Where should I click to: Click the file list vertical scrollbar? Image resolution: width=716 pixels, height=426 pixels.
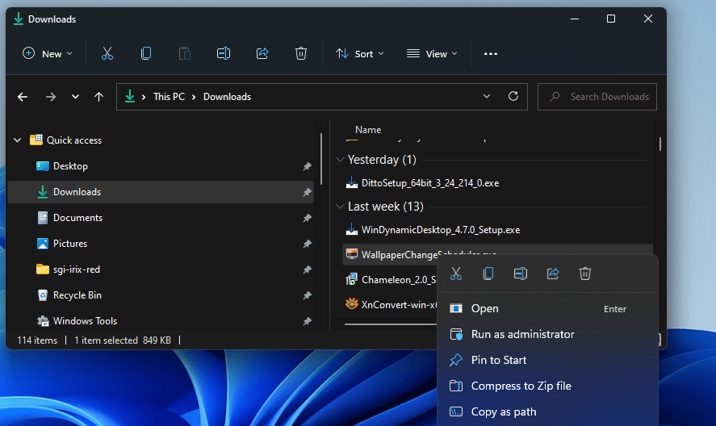tap(660, 144)
